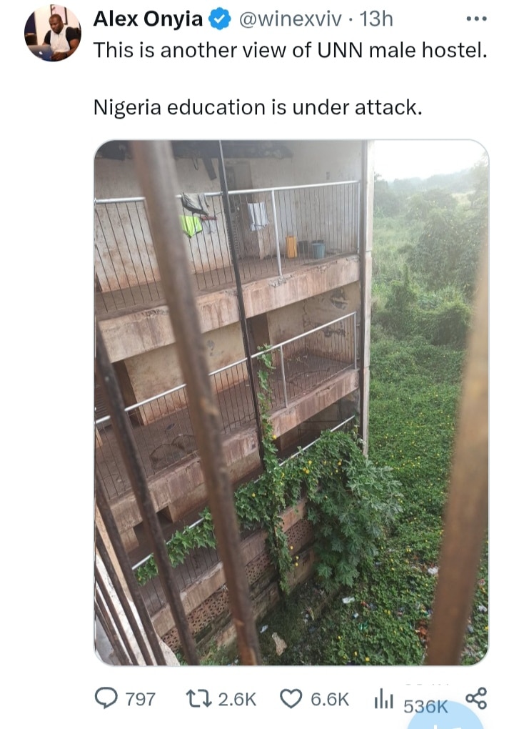Tap the yellow bucket in the balcony photo
Viewport: 514px width, 729px height.
[291, 247]
